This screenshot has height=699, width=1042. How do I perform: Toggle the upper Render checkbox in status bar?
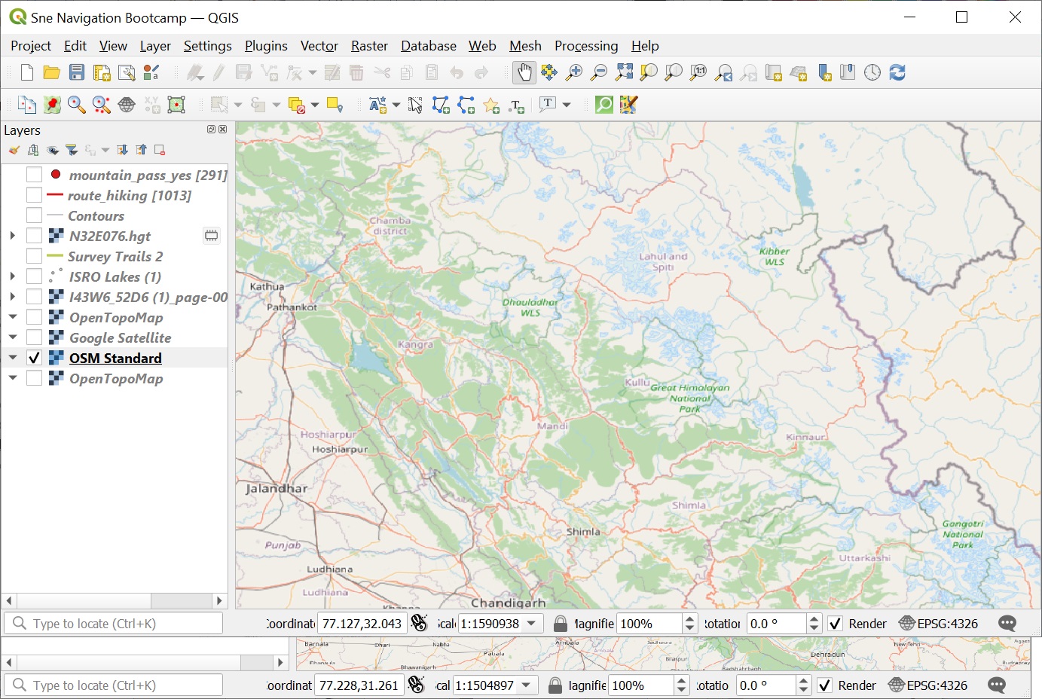point(835,624)
